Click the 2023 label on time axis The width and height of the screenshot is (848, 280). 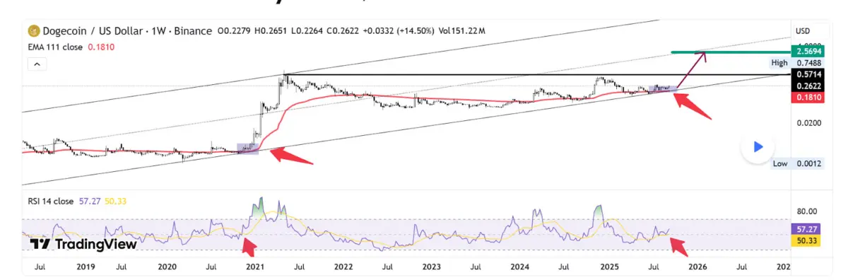pyautogui.click(x=432, y=267)
